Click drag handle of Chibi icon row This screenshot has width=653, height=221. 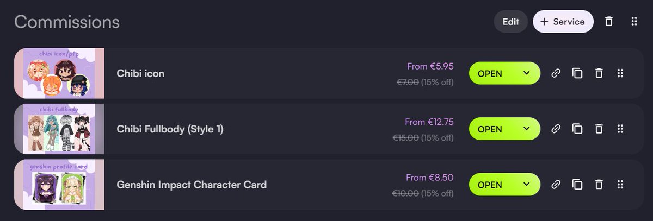tap(620, 73)
